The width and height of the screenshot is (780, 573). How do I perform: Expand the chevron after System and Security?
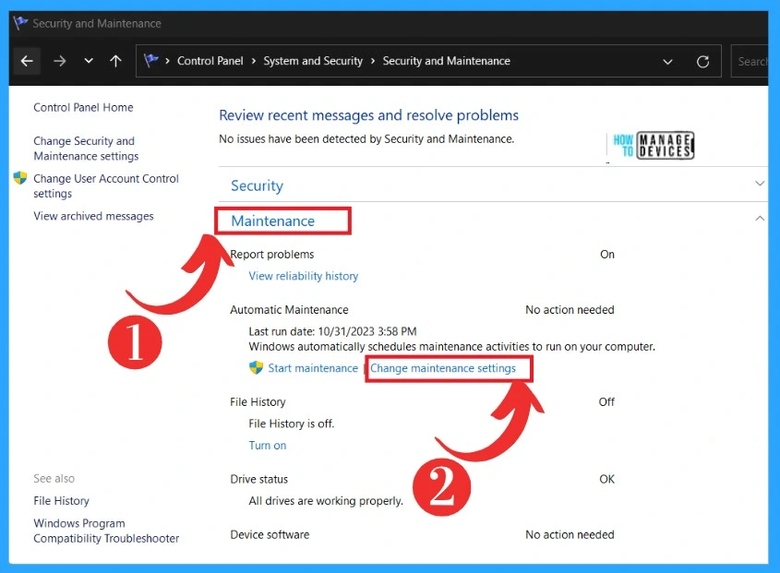tap(373, 61)
